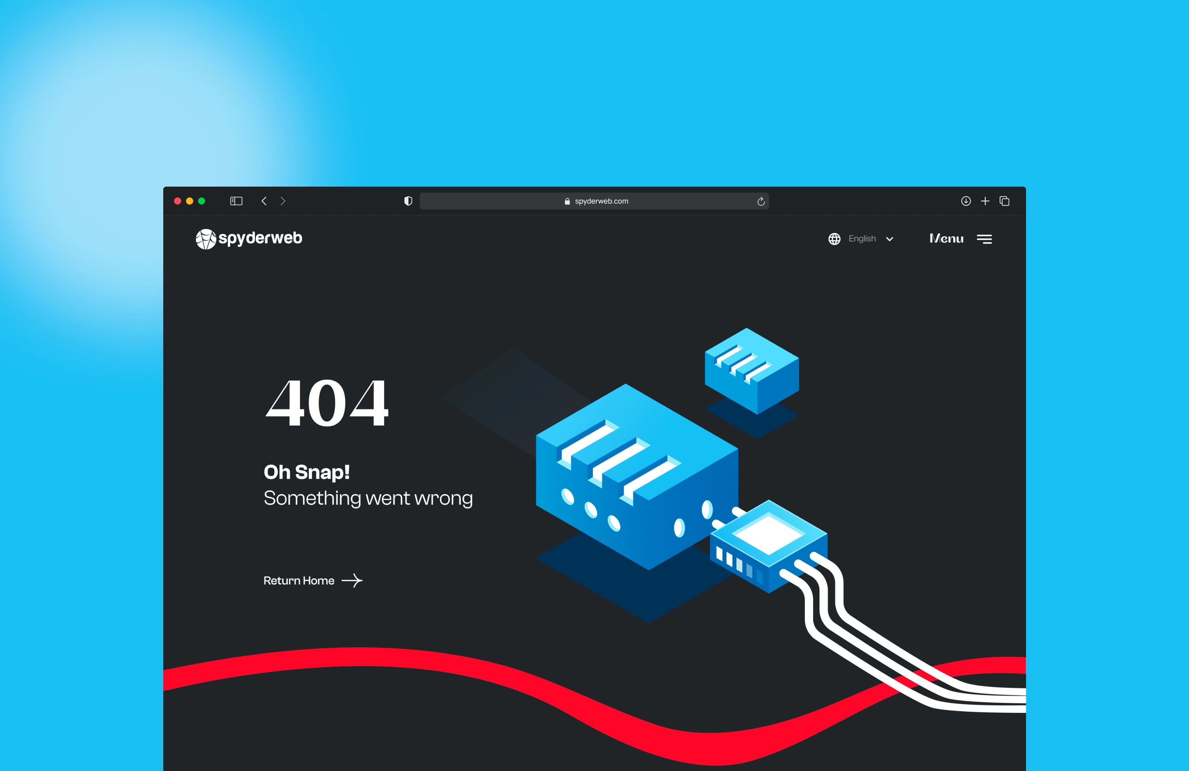Go back with the browser back arrow
Screen dimensions: 1189x771
pyautogui.click(x=264, y=201)
